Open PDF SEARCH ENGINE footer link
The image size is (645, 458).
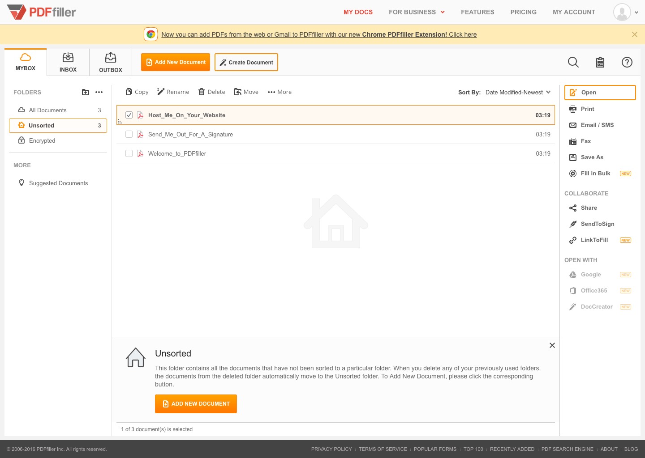pyautogui.click(x=567, y=449)
